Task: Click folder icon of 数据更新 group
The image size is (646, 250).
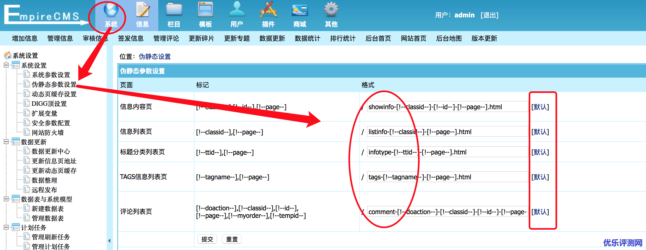Action: (16, 141)
